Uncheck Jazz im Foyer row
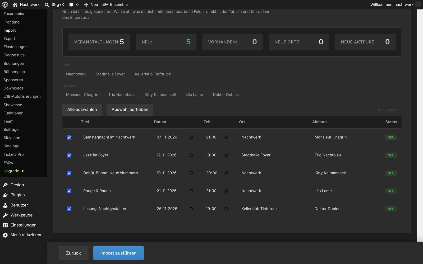This screenshot has height=264, width=423. pos(69,155)
